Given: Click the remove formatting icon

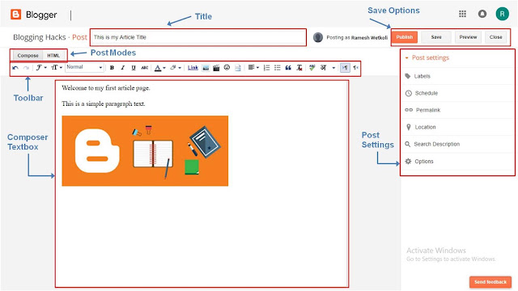Looking at the screenshot, I should (x=299, y=68).
